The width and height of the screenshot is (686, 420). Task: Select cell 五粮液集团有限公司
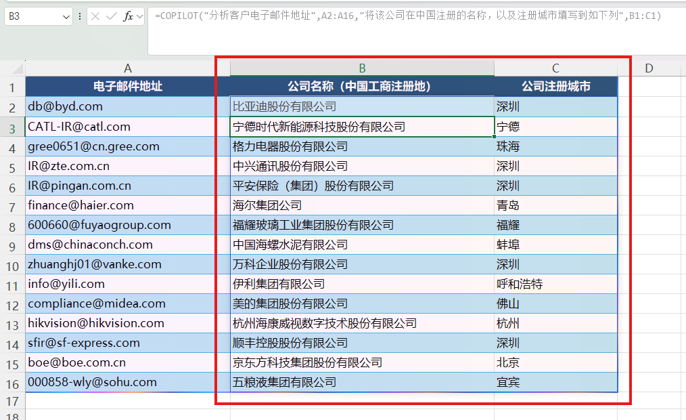[362, 382]
